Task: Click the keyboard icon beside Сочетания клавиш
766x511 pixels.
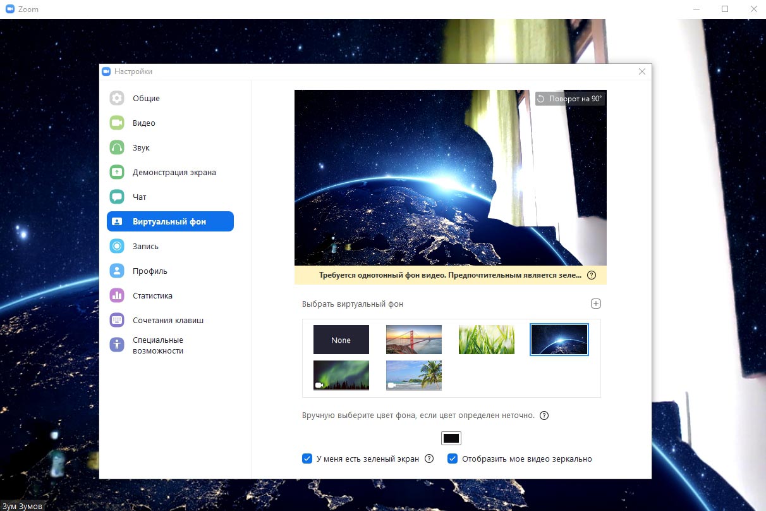Action: [x=117, y=320]
